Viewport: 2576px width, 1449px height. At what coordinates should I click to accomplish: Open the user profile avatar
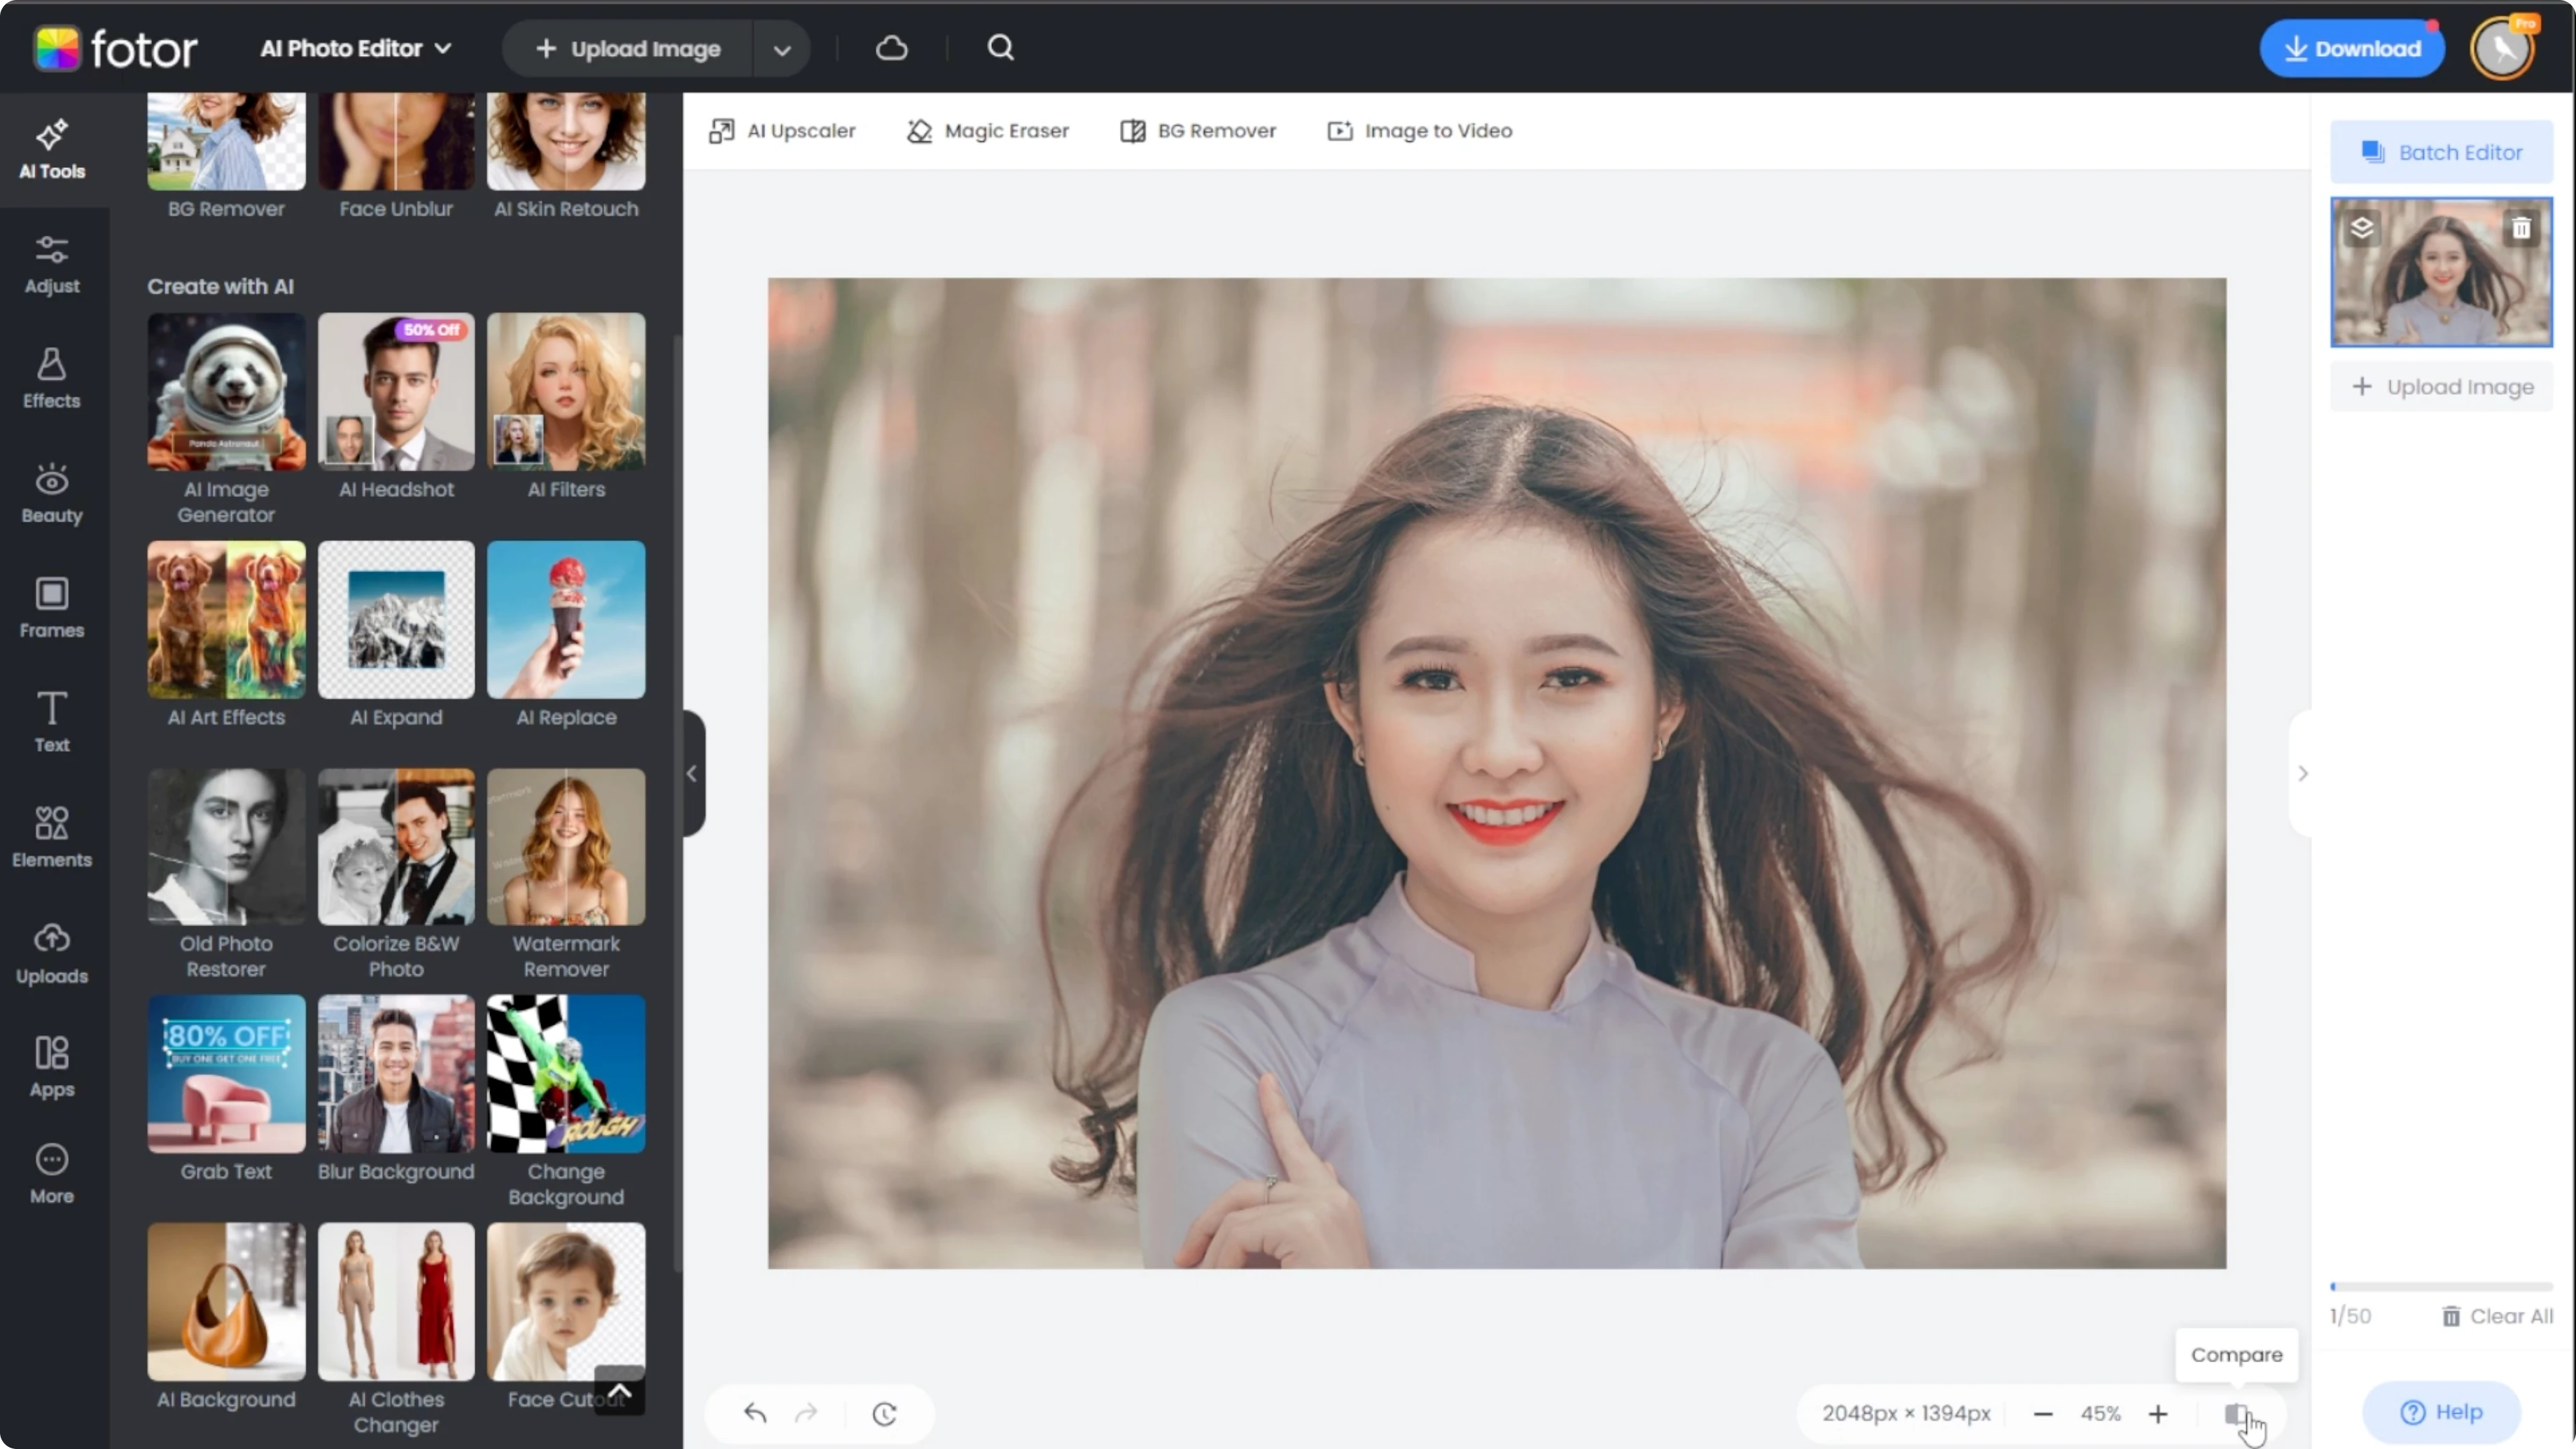[2503, 48]
